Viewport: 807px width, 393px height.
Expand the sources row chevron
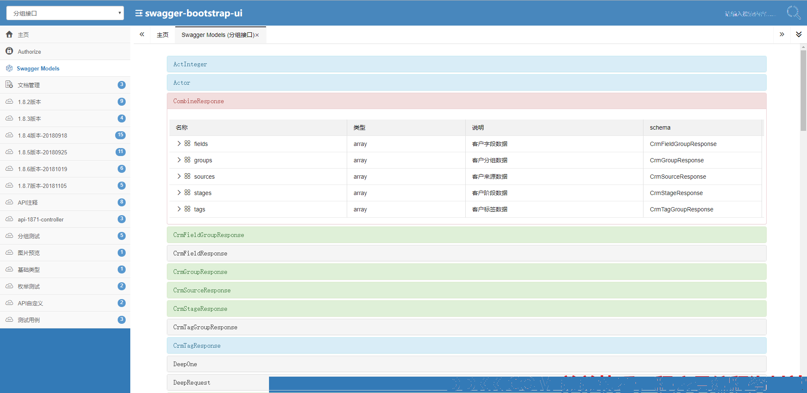pyautogui.click(x=179, y=176)
